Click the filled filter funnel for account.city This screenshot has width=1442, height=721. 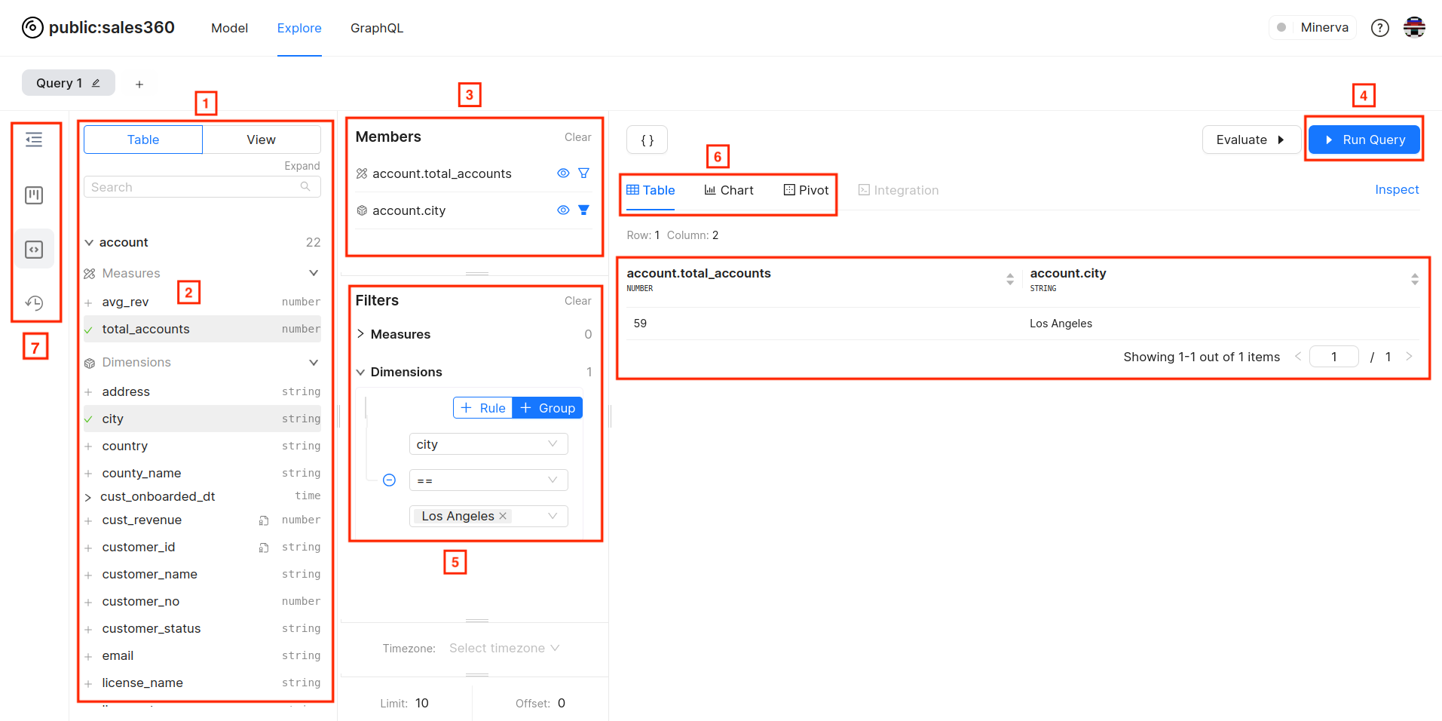583,210
